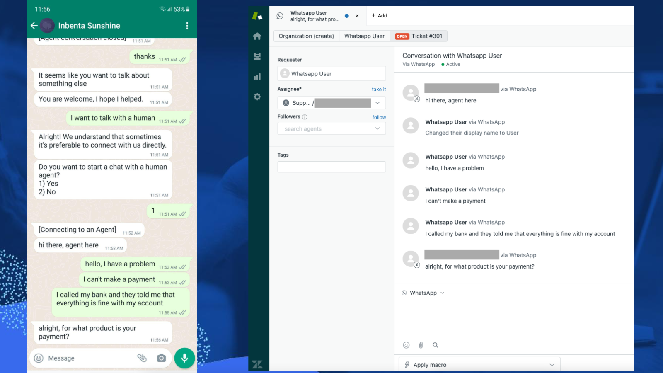Click the emoji icon in reply composer

coord(406,345)
